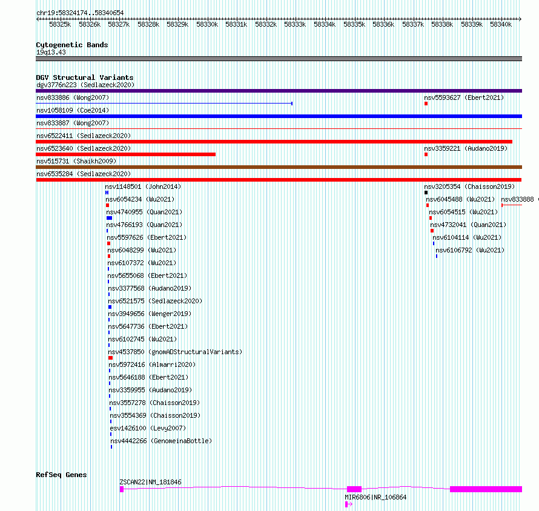Click the red nsv6522411 variant bar

click(274, 142)
